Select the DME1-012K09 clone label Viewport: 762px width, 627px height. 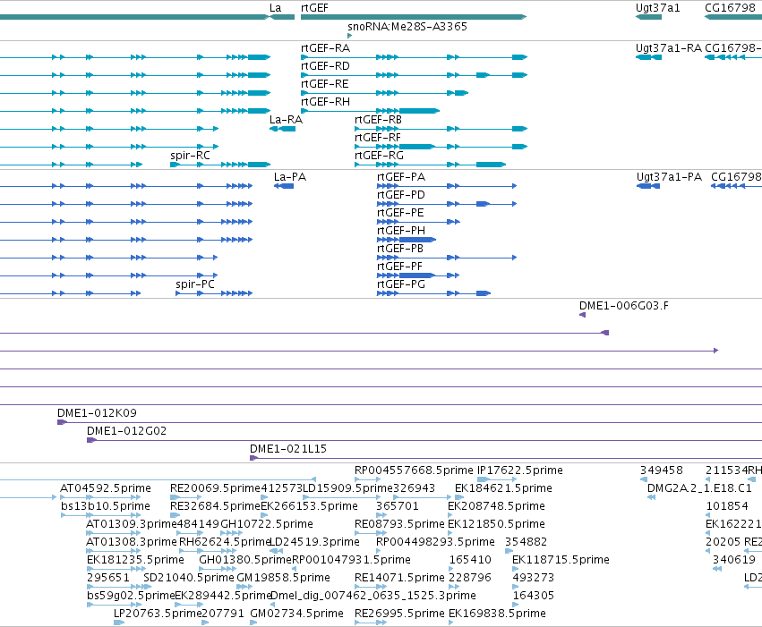pos(98,413)
